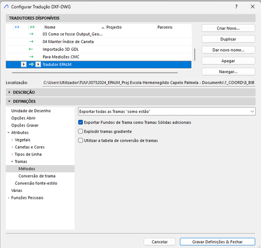The image size is (261, 248).
Task: Click the bidirectional arrow icon in Tradutor EPALM row
Action: pos(31,65)
